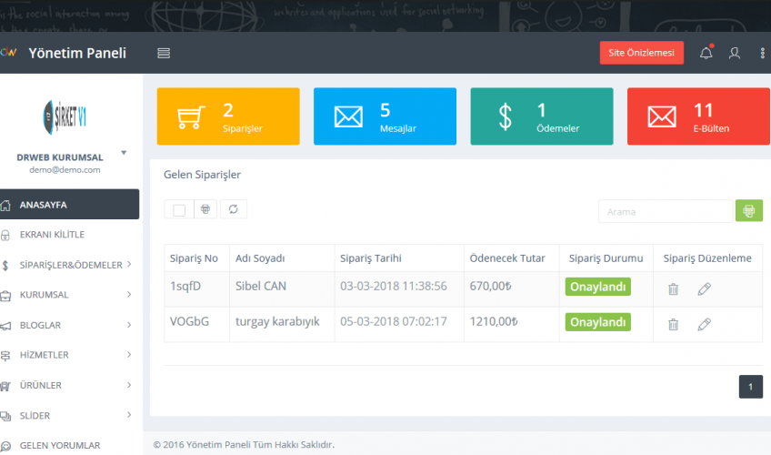
Task: Go to pagination page 1 button
Action: (750, 387)
